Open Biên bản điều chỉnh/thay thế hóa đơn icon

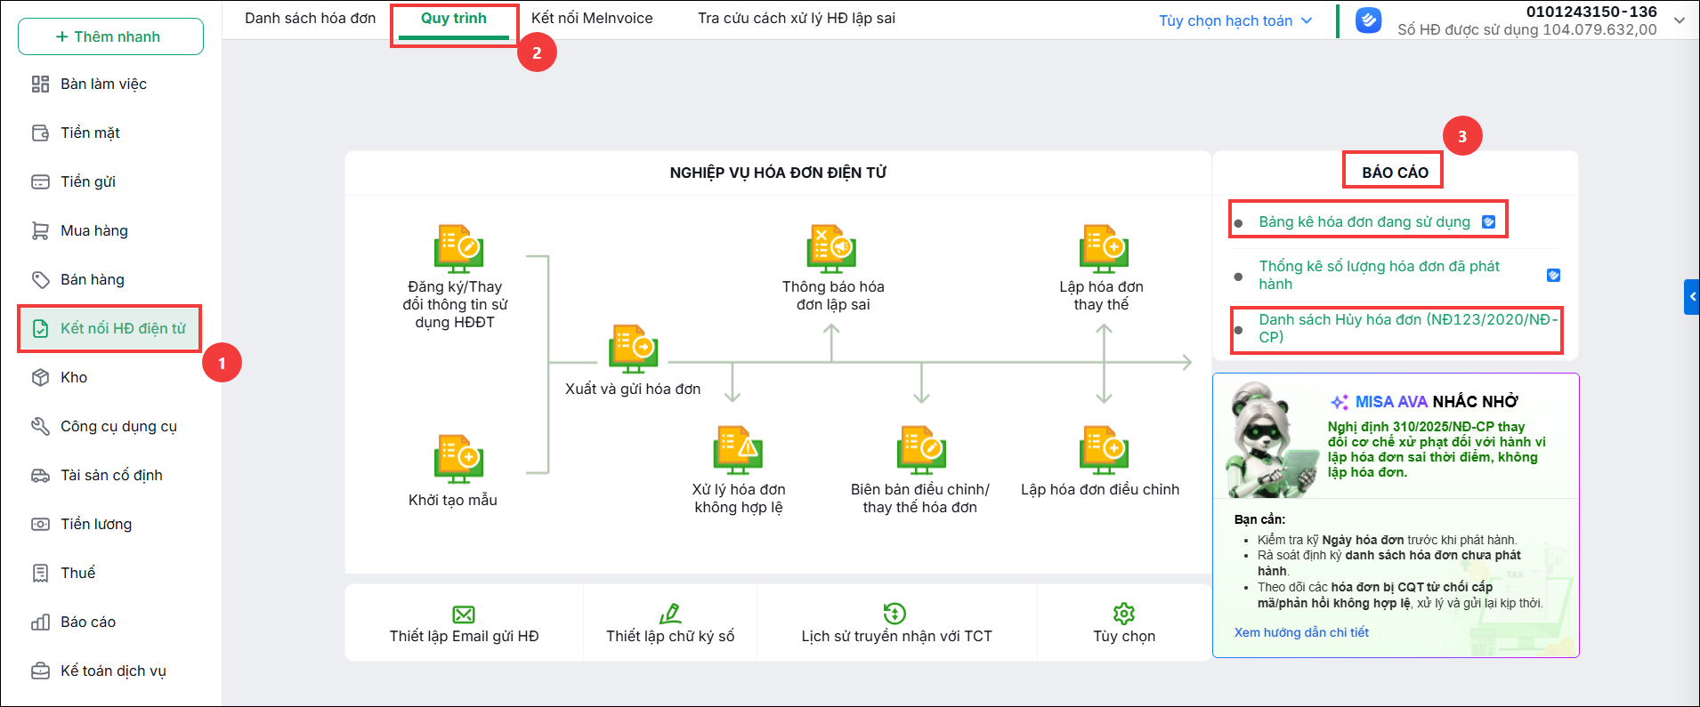click(x=921, y=450)
